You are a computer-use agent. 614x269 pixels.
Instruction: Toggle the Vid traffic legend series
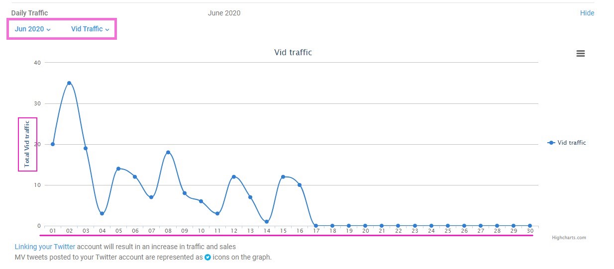point(566,143)
